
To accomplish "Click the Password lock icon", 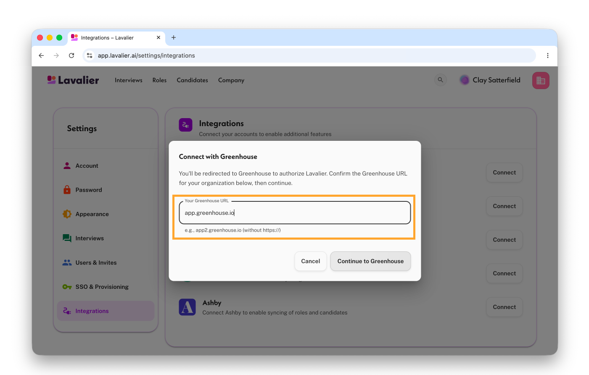I will click(x=67, y=190).
